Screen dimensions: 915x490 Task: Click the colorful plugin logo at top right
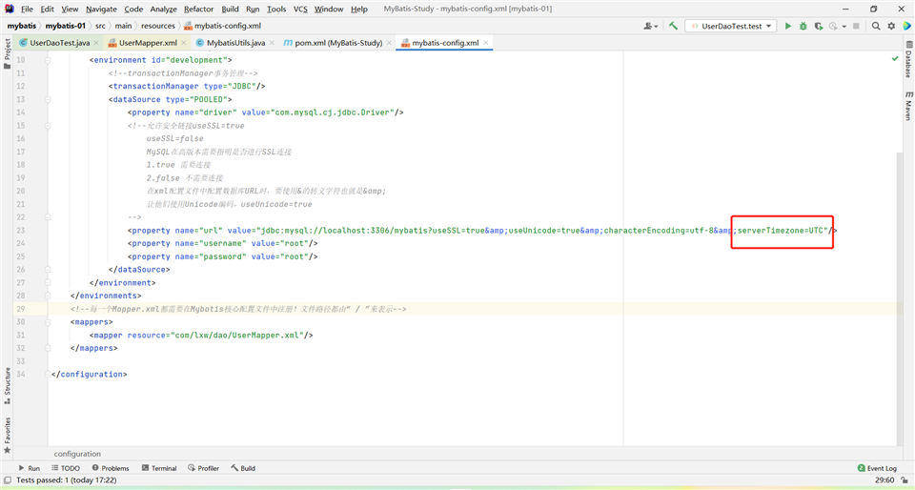[x=906, y=26]
